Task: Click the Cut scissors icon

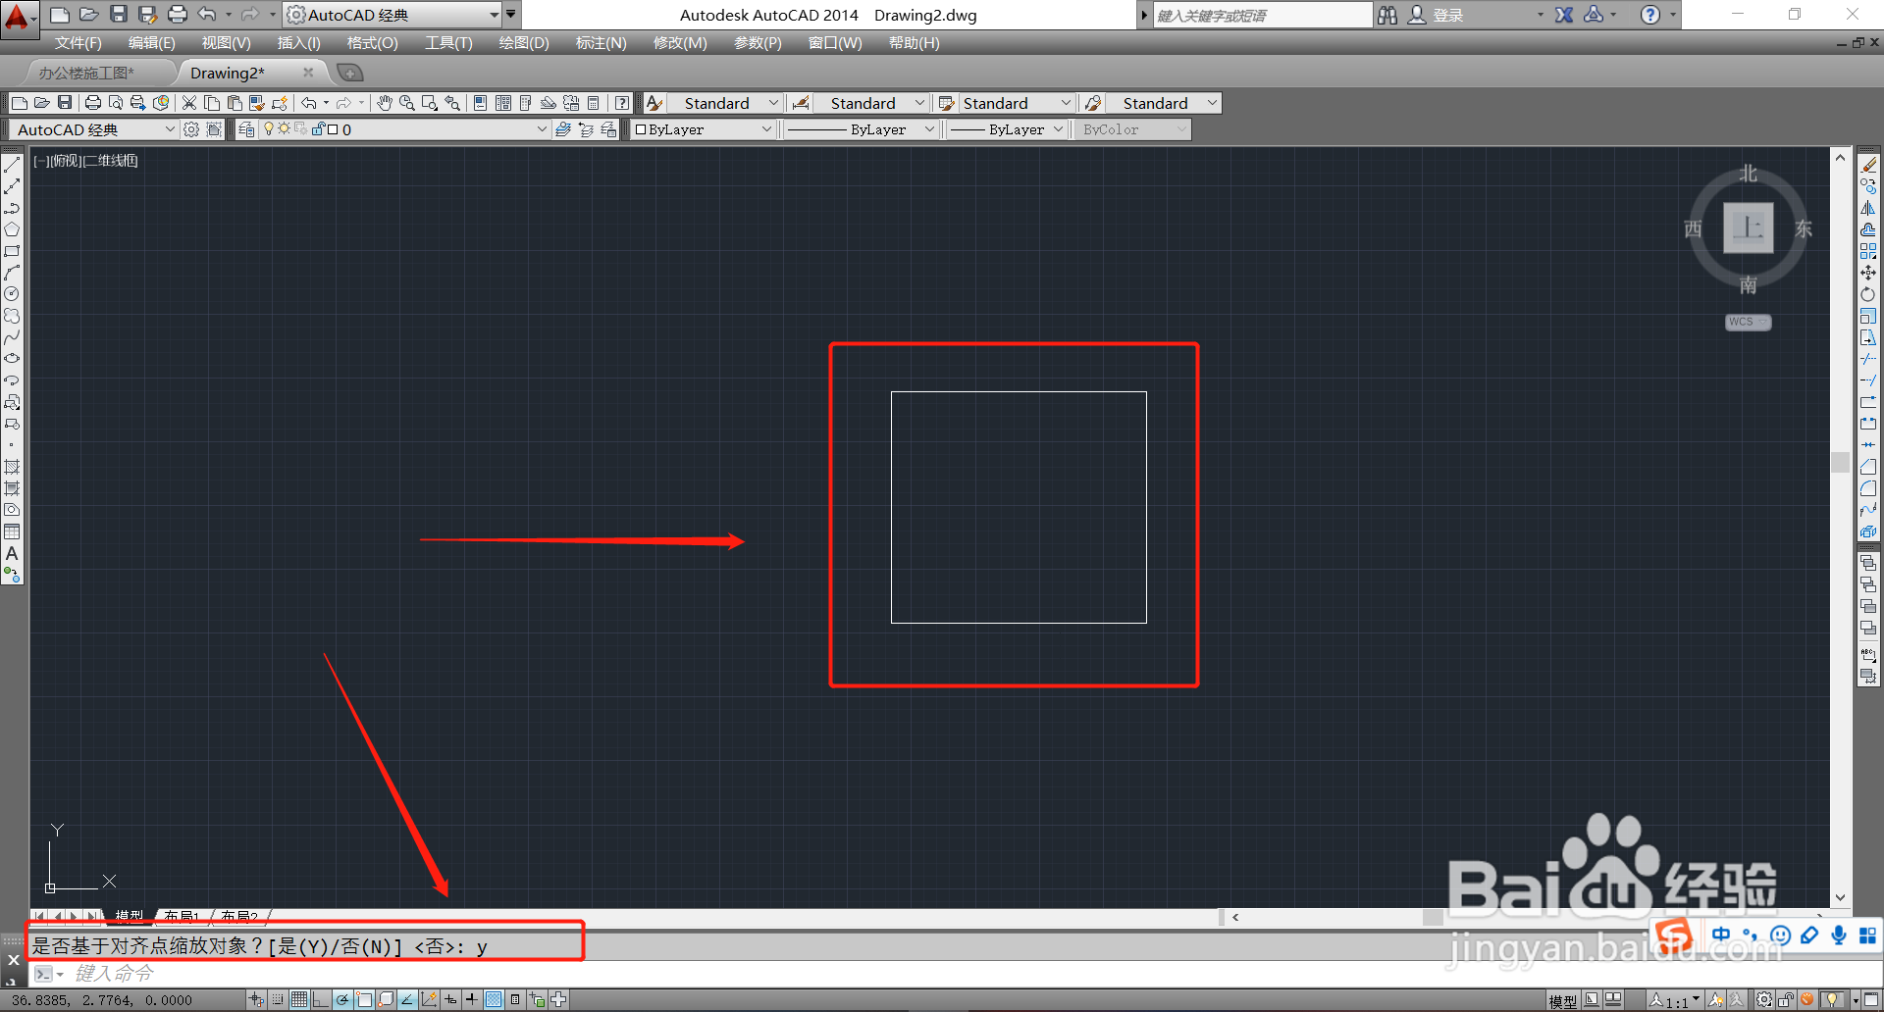Action: [189, 103]
